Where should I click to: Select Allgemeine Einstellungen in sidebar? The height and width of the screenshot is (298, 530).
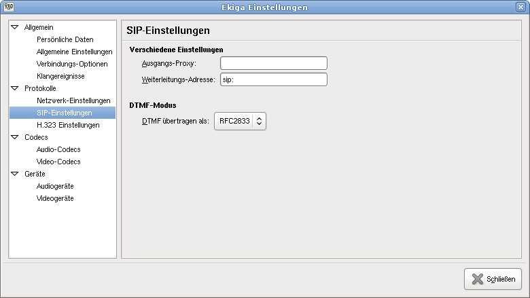[x=74, y=52]
